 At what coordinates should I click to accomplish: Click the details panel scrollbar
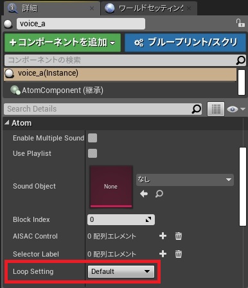[x=243, y=187]
